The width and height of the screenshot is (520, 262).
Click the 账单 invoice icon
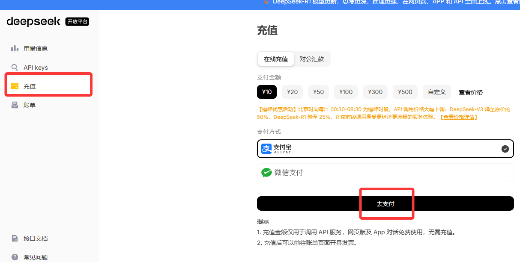coord(15,105)
